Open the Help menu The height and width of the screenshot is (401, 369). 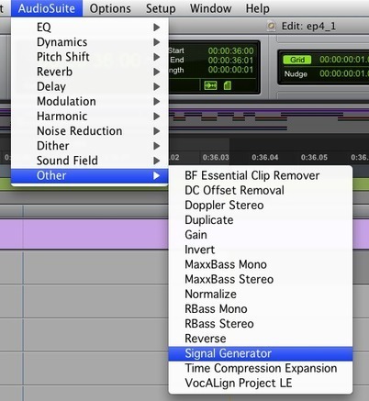pyautogui.click(x=258, y=8)
